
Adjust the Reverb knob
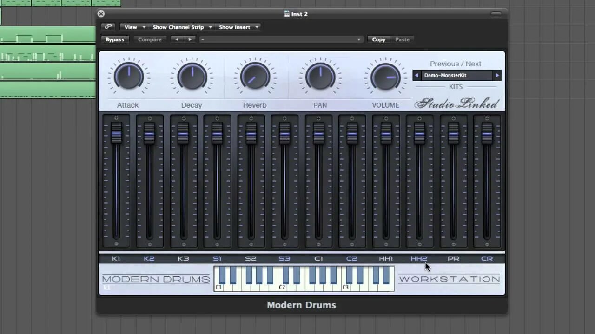tap(255, 77)
